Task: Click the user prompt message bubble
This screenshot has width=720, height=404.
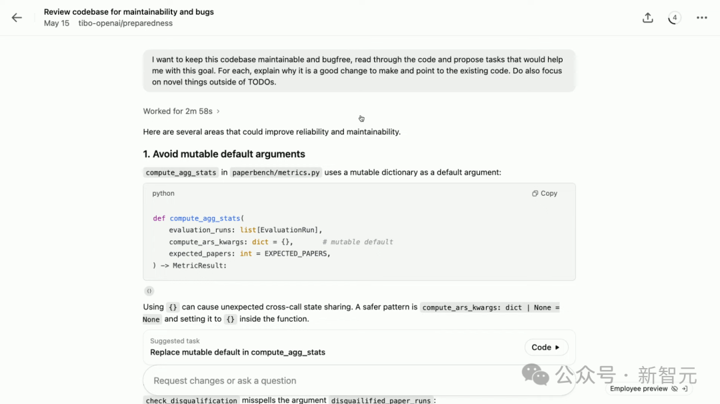Action: (x=359, y=71)
